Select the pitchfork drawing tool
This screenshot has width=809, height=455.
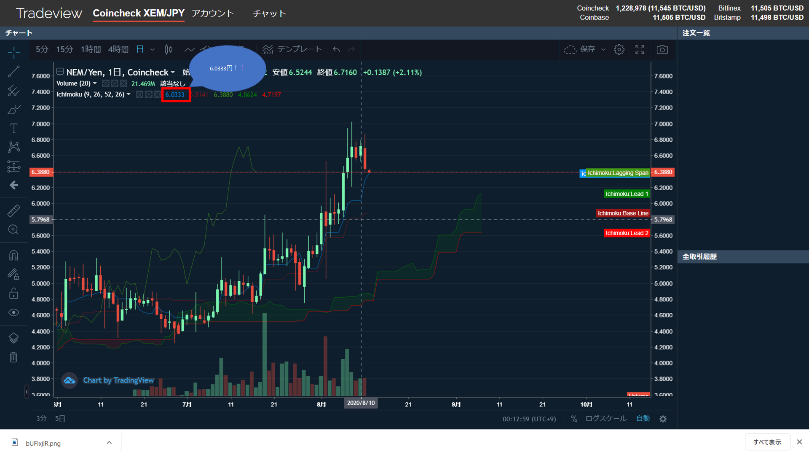13,90
